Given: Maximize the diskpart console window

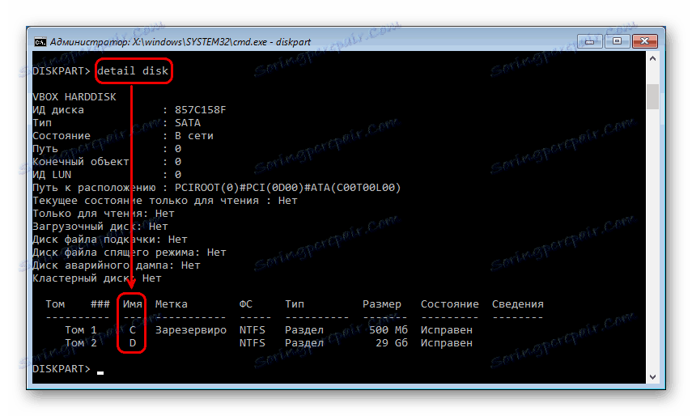Looking at the screenshot, I should 617,41.
